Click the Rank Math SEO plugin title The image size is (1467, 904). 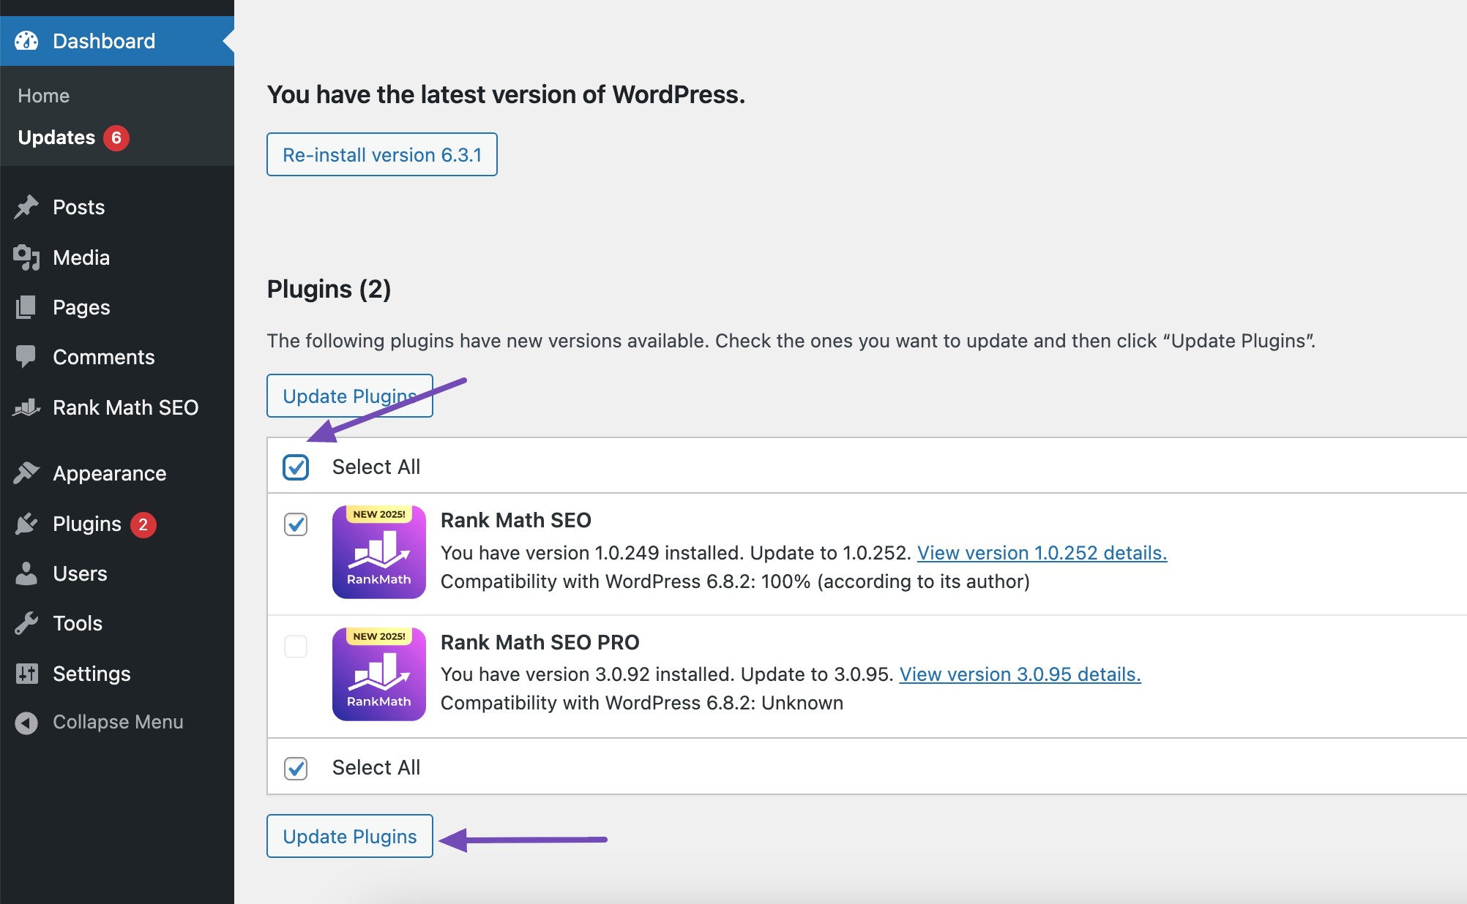point(516,520)
